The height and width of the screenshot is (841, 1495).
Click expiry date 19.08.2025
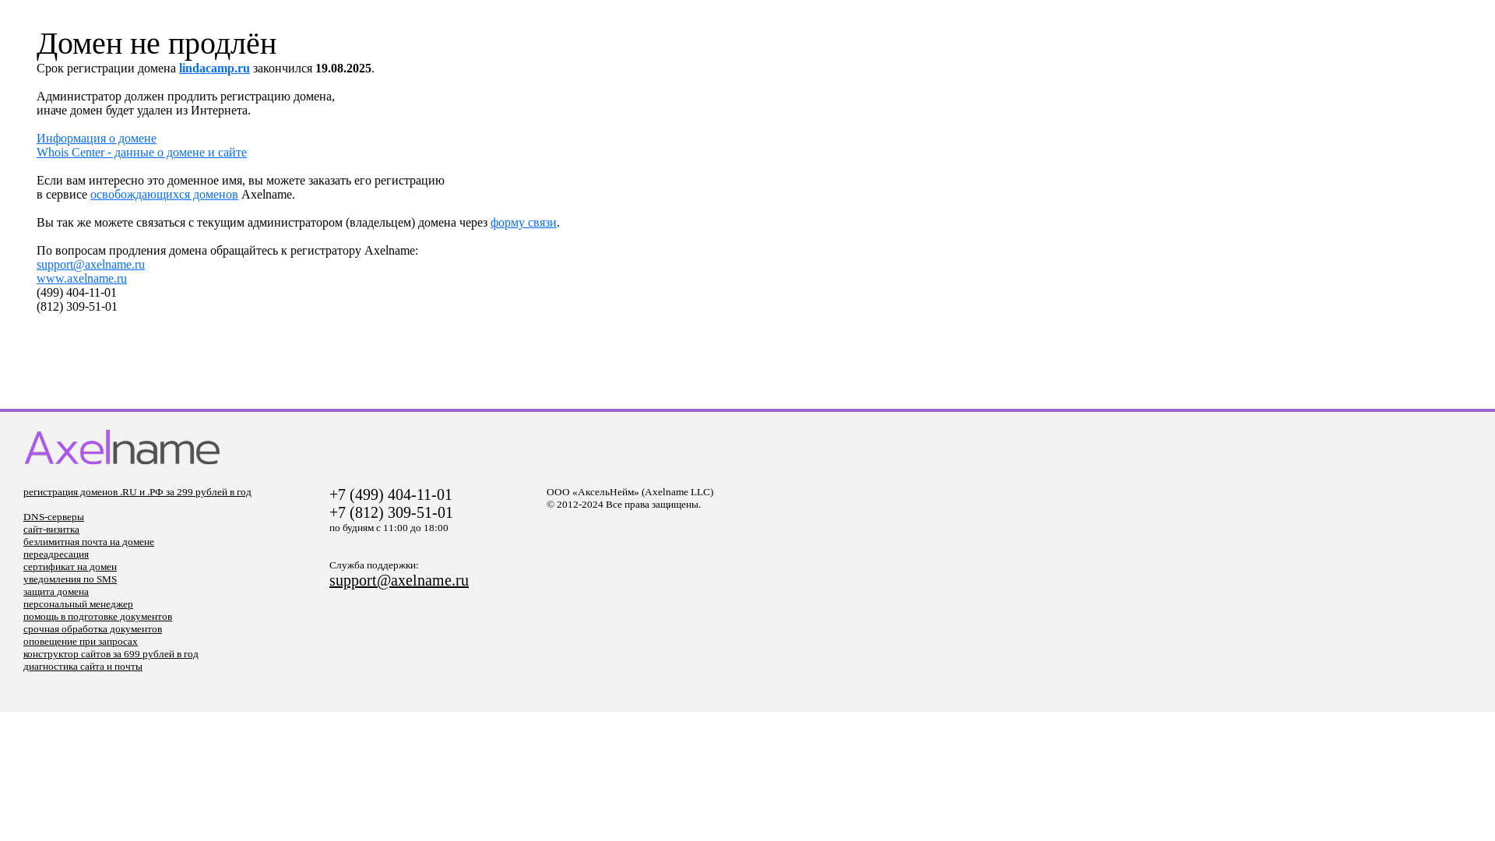point(343,69)
